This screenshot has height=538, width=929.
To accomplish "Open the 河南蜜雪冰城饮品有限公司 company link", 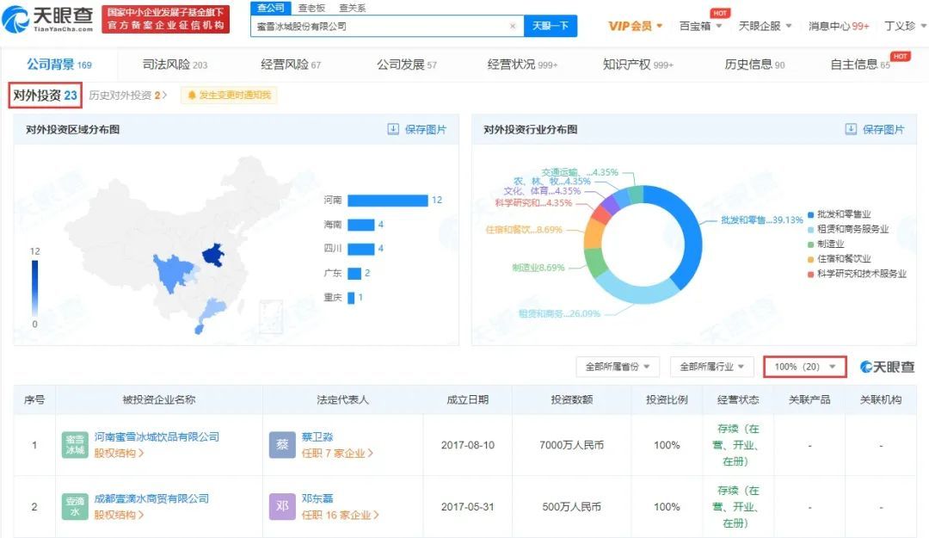I will [157, 436].
